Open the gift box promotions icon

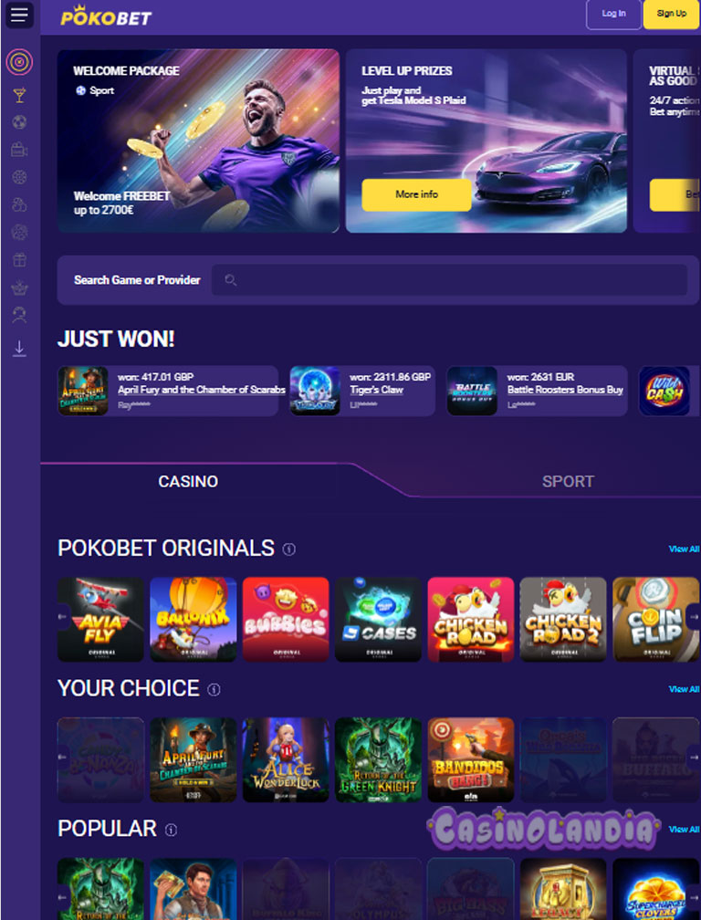click(19, 259)
